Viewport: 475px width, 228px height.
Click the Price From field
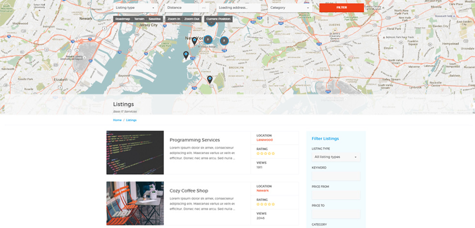[x=336, y=195]
